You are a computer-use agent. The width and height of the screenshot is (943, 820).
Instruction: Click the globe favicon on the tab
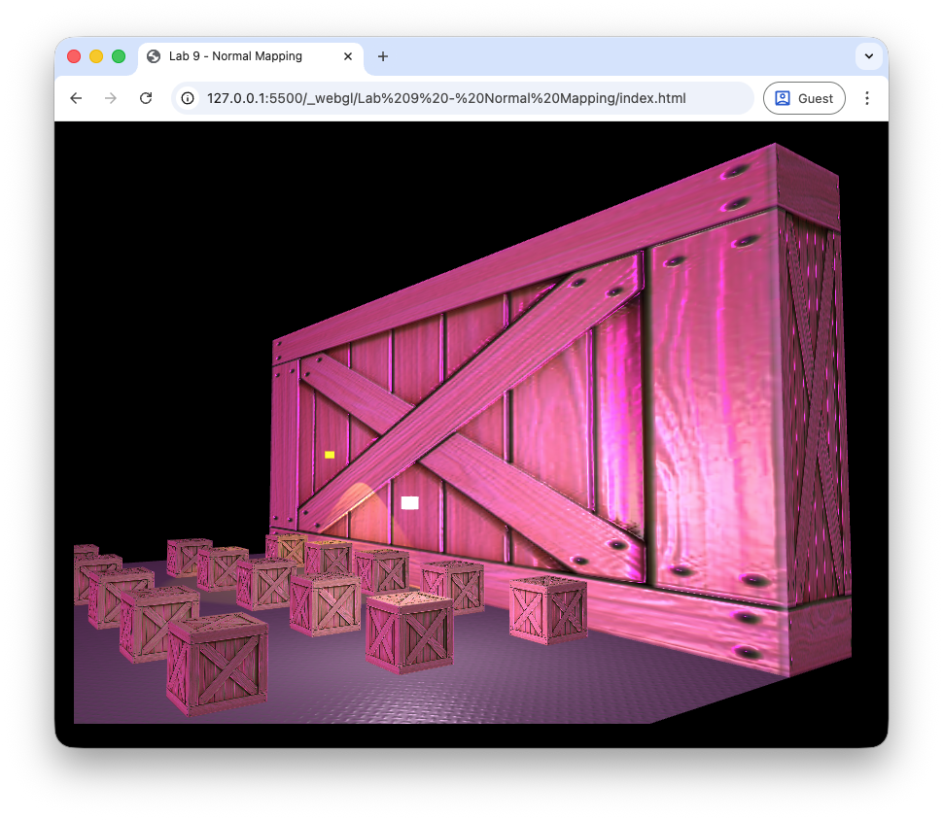click(154, 56)
